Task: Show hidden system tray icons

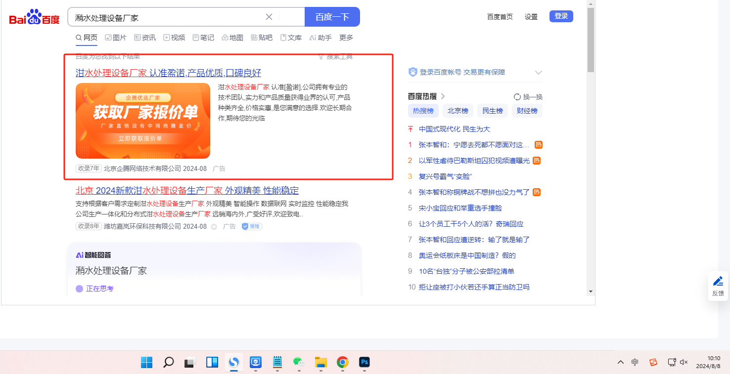Action: pos(620,362)
